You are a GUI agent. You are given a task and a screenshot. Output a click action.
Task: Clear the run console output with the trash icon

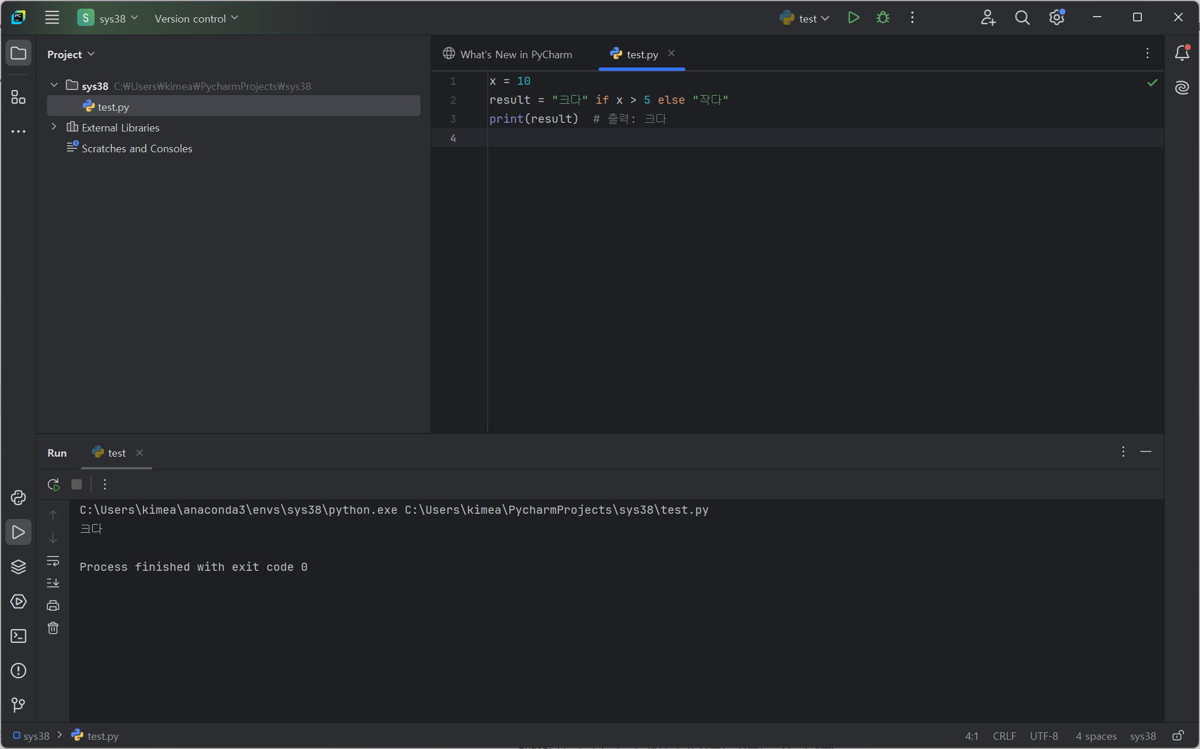53,628
